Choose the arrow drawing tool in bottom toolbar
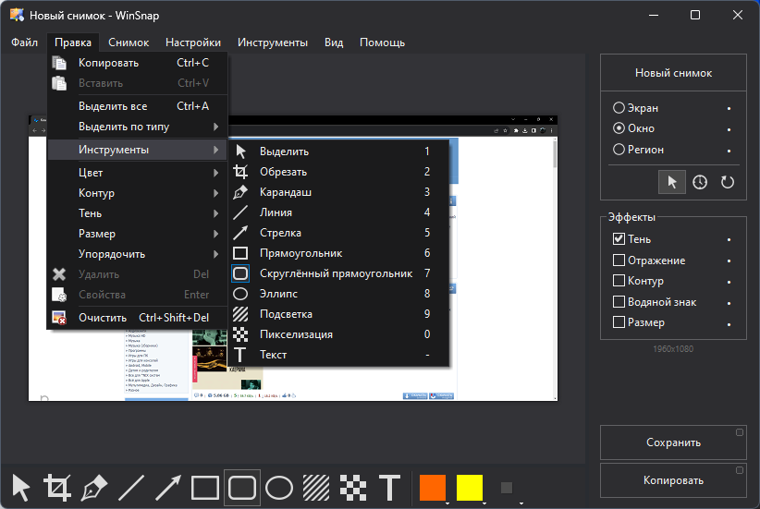 [168, 487]
